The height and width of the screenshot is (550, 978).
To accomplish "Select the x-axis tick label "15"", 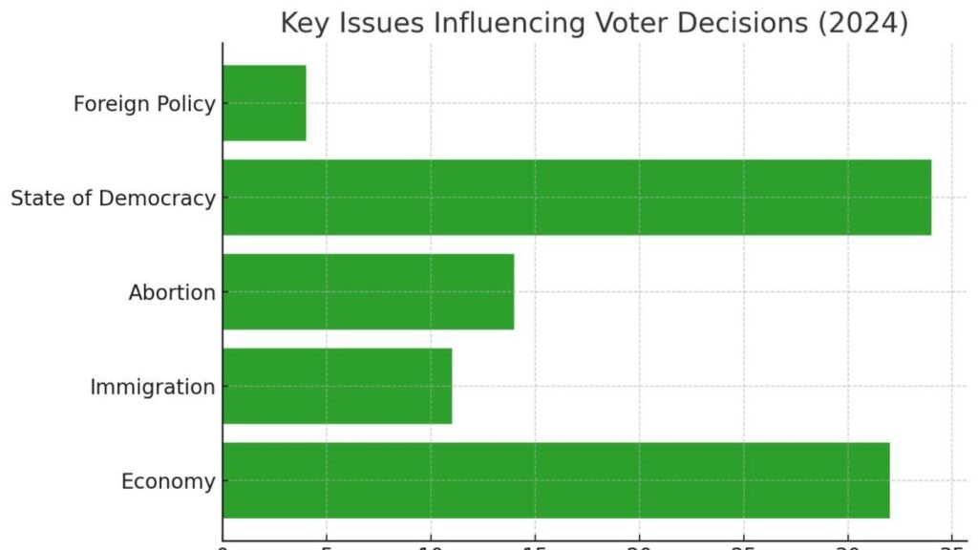I will [535, 546].
